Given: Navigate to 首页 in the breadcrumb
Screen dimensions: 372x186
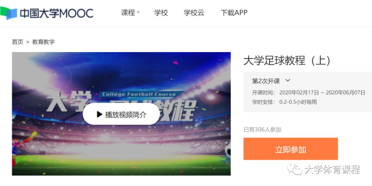Looking at the screenshot, I should pos(18,42).
